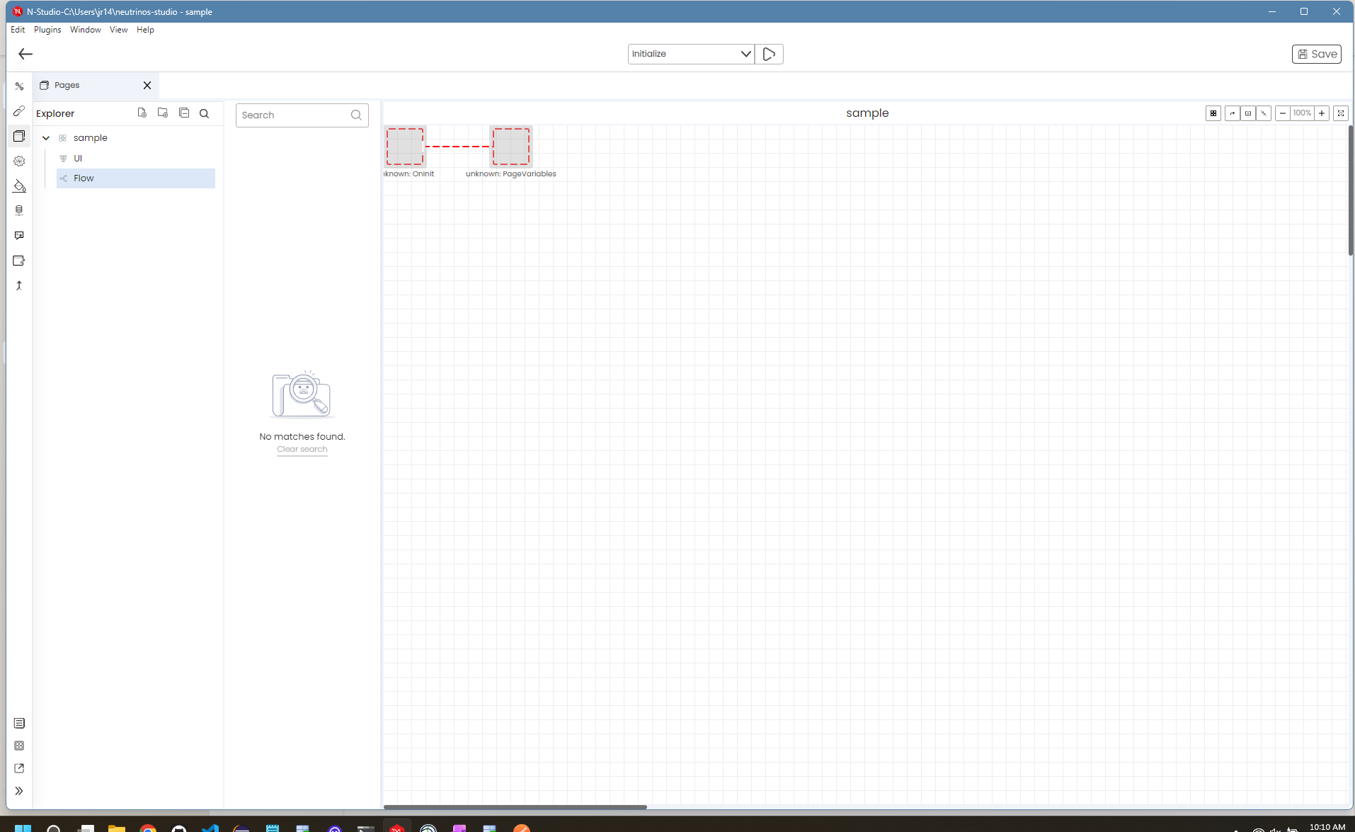Viewport: 1355px width, 832px height.
Task: Open the database icon in left sidebar
Action: coord(19,210)
